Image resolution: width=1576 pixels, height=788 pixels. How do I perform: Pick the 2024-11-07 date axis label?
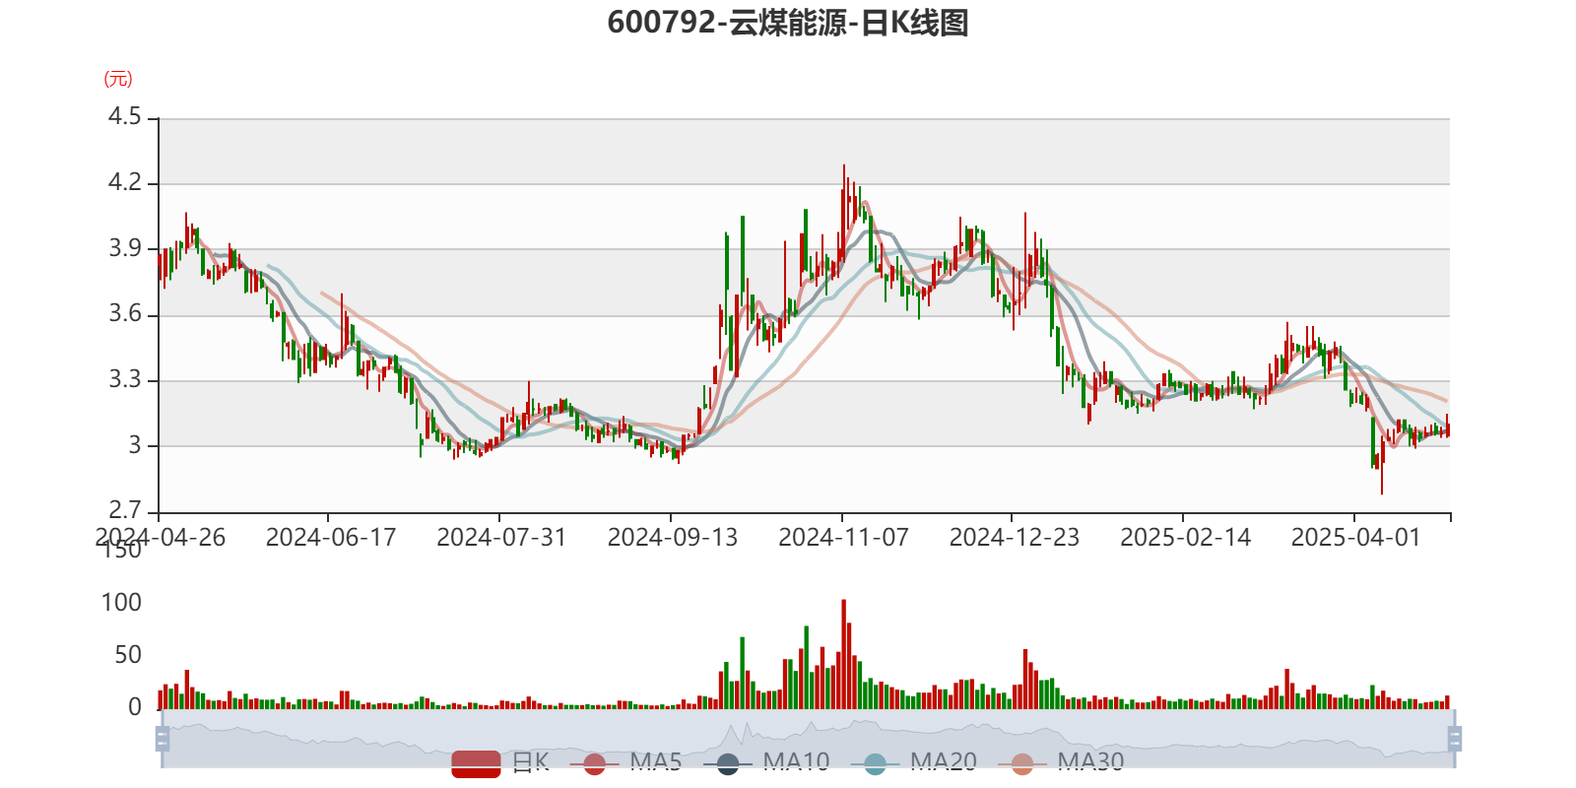click(x=843, y=537)
